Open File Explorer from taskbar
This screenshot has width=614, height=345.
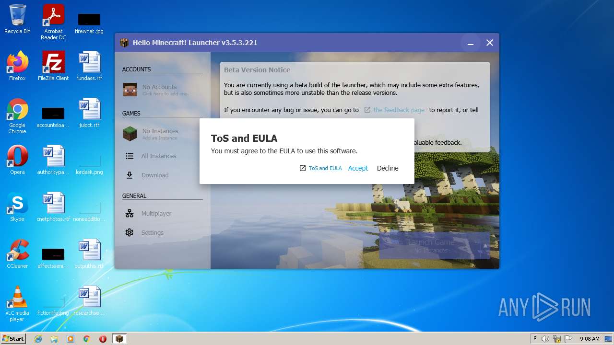click(x=54, y=339)
